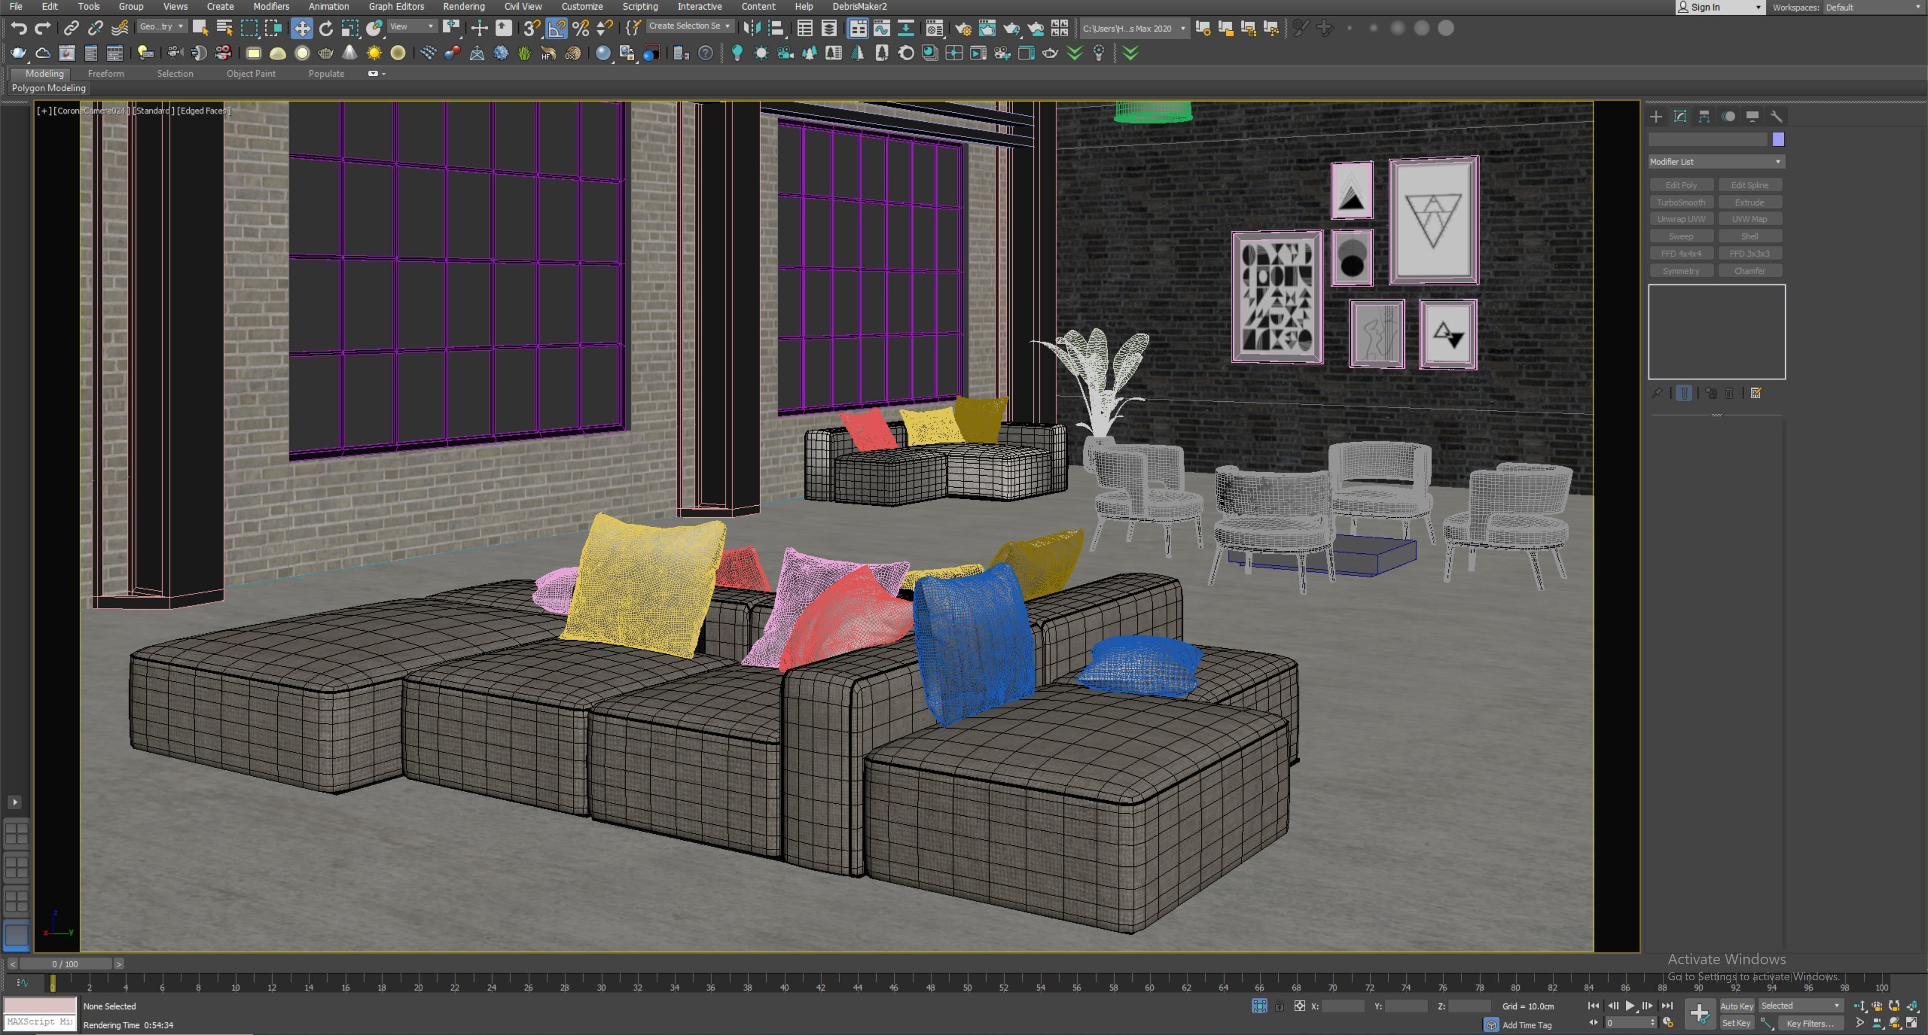Click the Corona Scatter grass icon
1928x1035 pixels.
click(x=525, y=53)
